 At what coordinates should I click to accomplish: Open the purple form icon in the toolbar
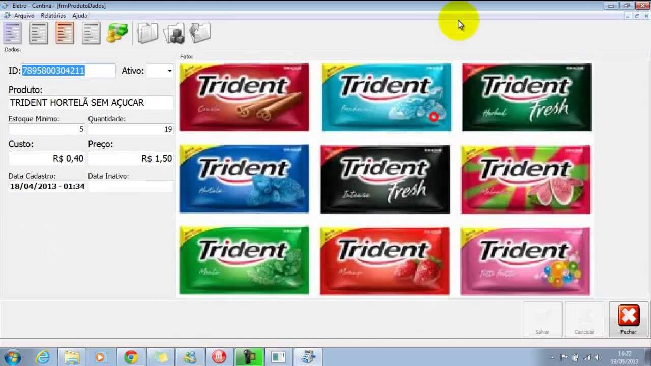(x=13, y=33)
